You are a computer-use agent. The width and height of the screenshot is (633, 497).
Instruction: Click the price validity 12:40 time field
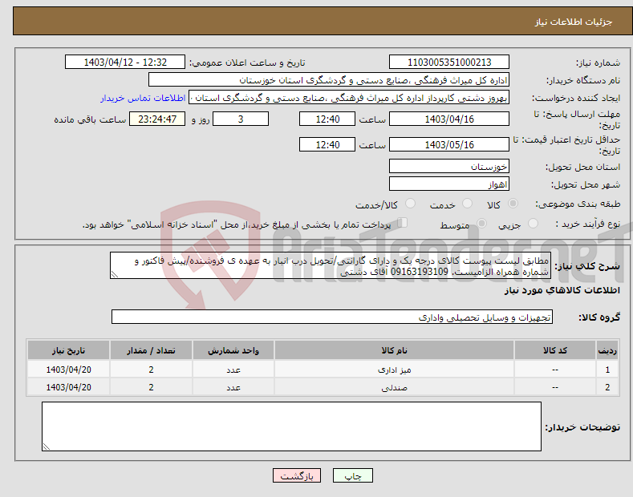coord(327,144)
